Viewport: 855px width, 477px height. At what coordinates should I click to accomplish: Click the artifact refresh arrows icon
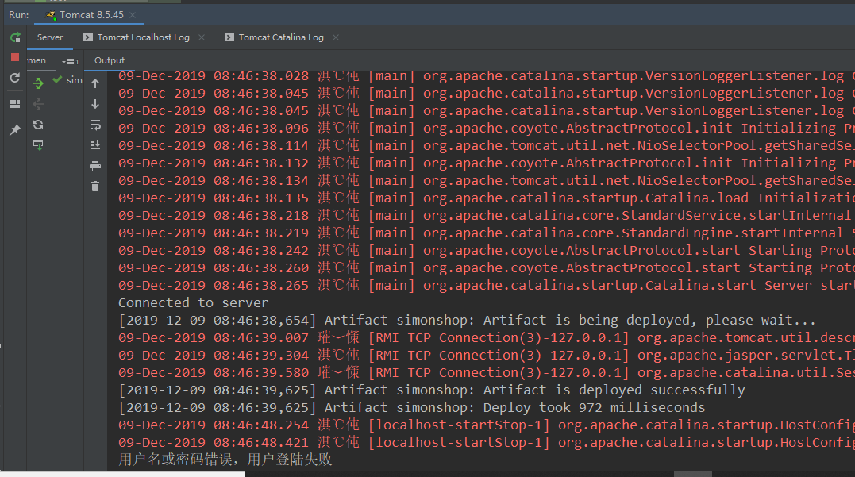tap(38, 125)
